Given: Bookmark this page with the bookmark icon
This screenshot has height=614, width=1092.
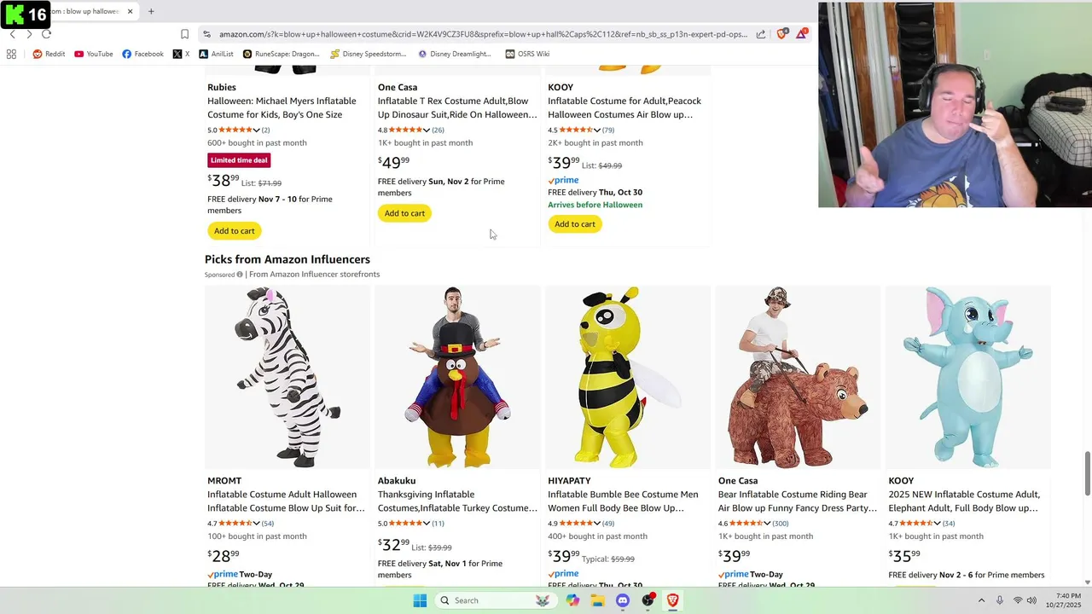Looking at the screenshot, I should (184, 34).
